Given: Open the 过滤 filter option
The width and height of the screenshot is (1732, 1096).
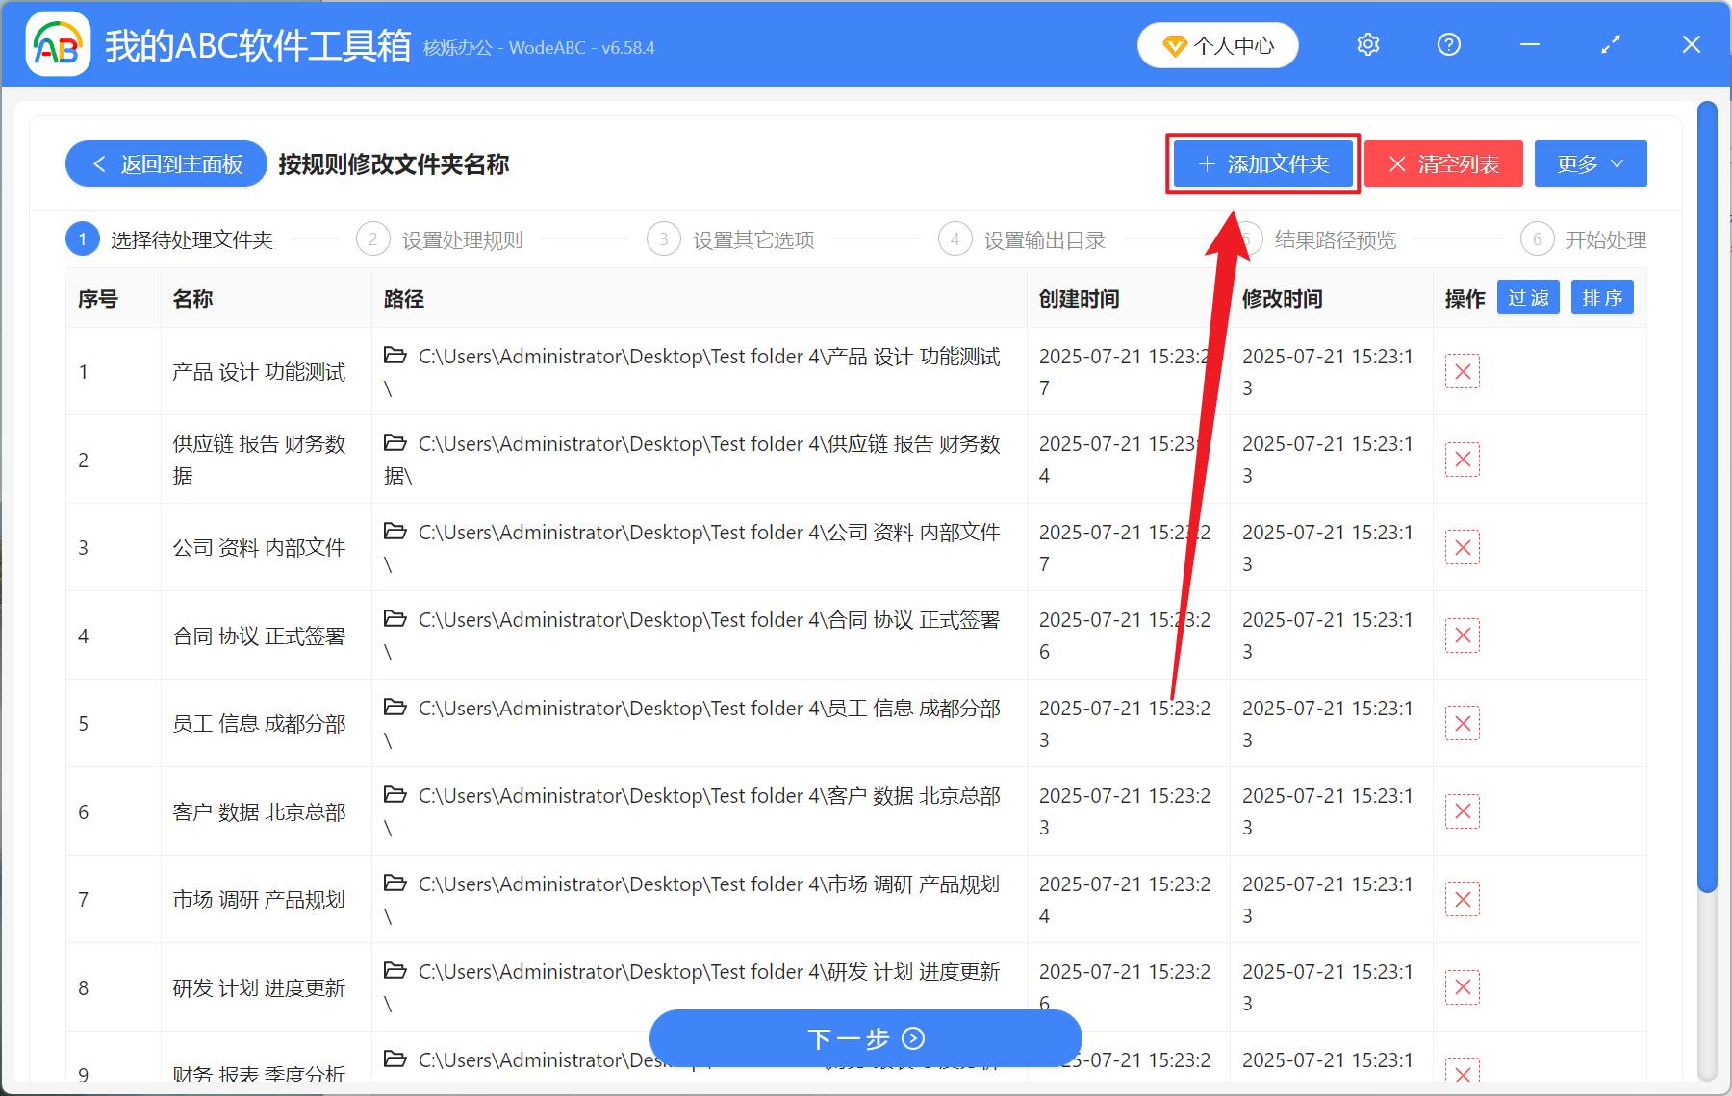Looking at the screenshot, I should (x=1527, y=298).
